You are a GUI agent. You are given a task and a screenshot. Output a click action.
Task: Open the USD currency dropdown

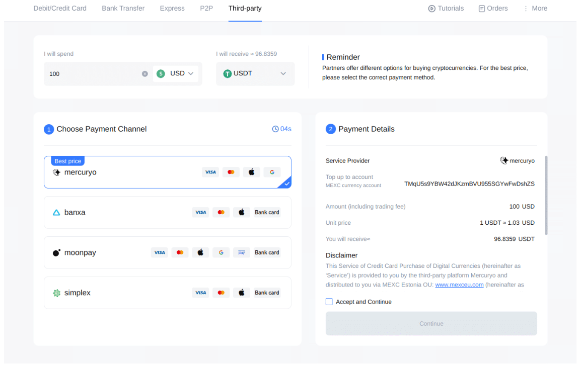(x=181, y=73)
